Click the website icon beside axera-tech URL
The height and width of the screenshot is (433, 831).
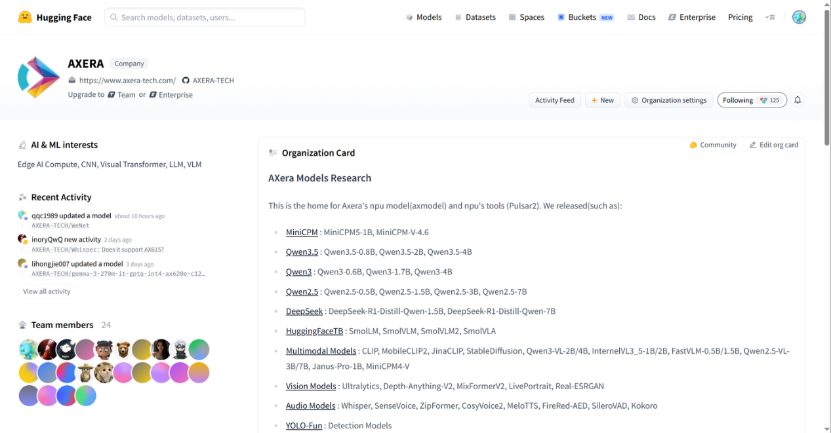[72, 81]
